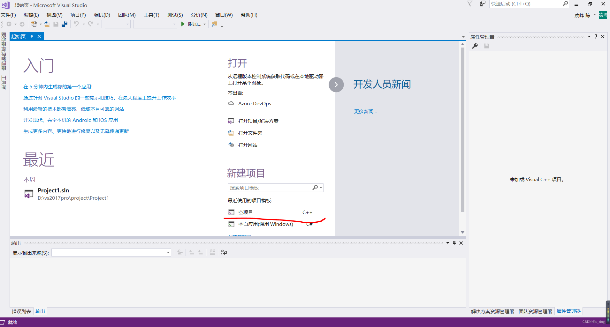
Task: Click the single-floppy Save icon
Action: point(56,24)
